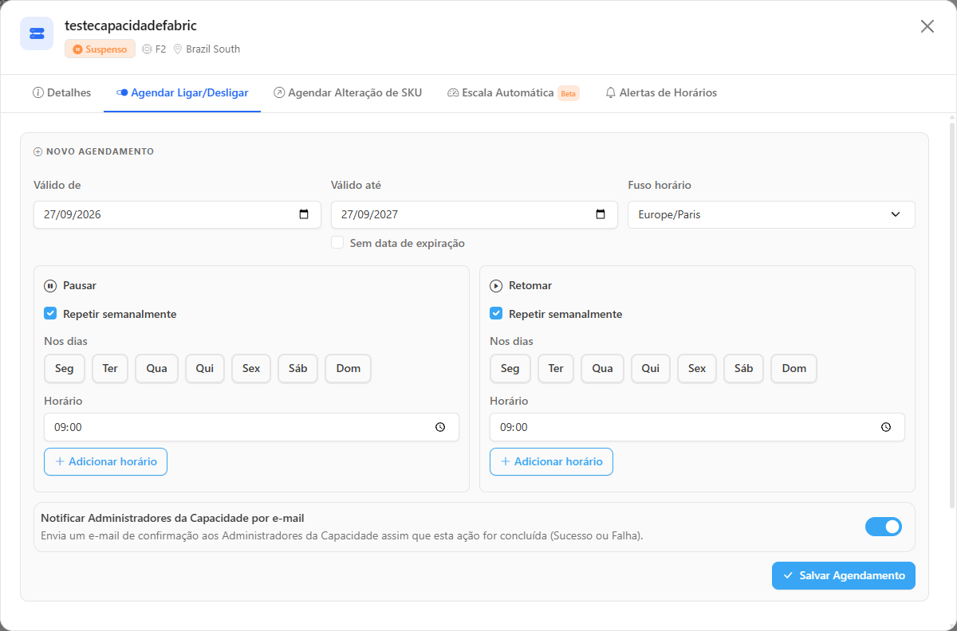Toggle Sáb in the Pausar days

click(x=298, y=369)
